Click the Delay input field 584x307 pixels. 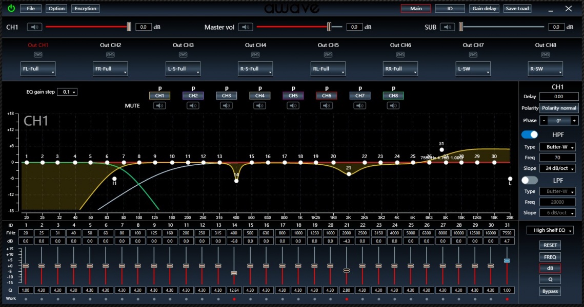pyautogui.click(x=558, y=97)
